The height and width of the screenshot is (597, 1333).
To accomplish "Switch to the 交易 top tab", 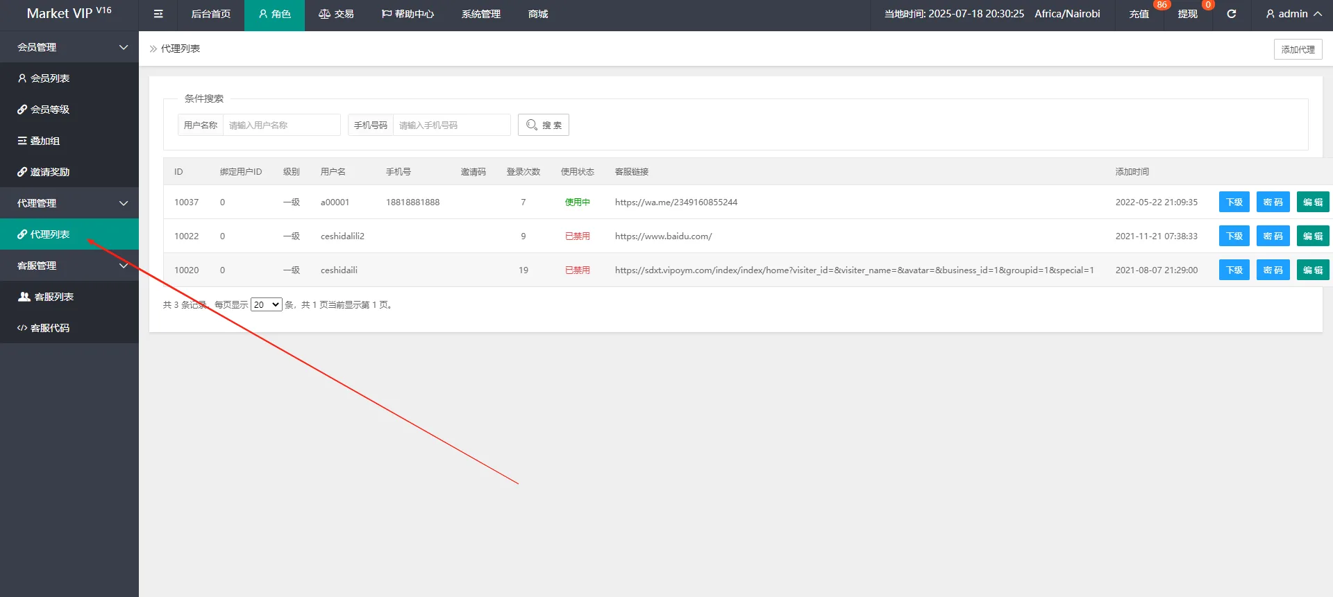I will 336,14.
